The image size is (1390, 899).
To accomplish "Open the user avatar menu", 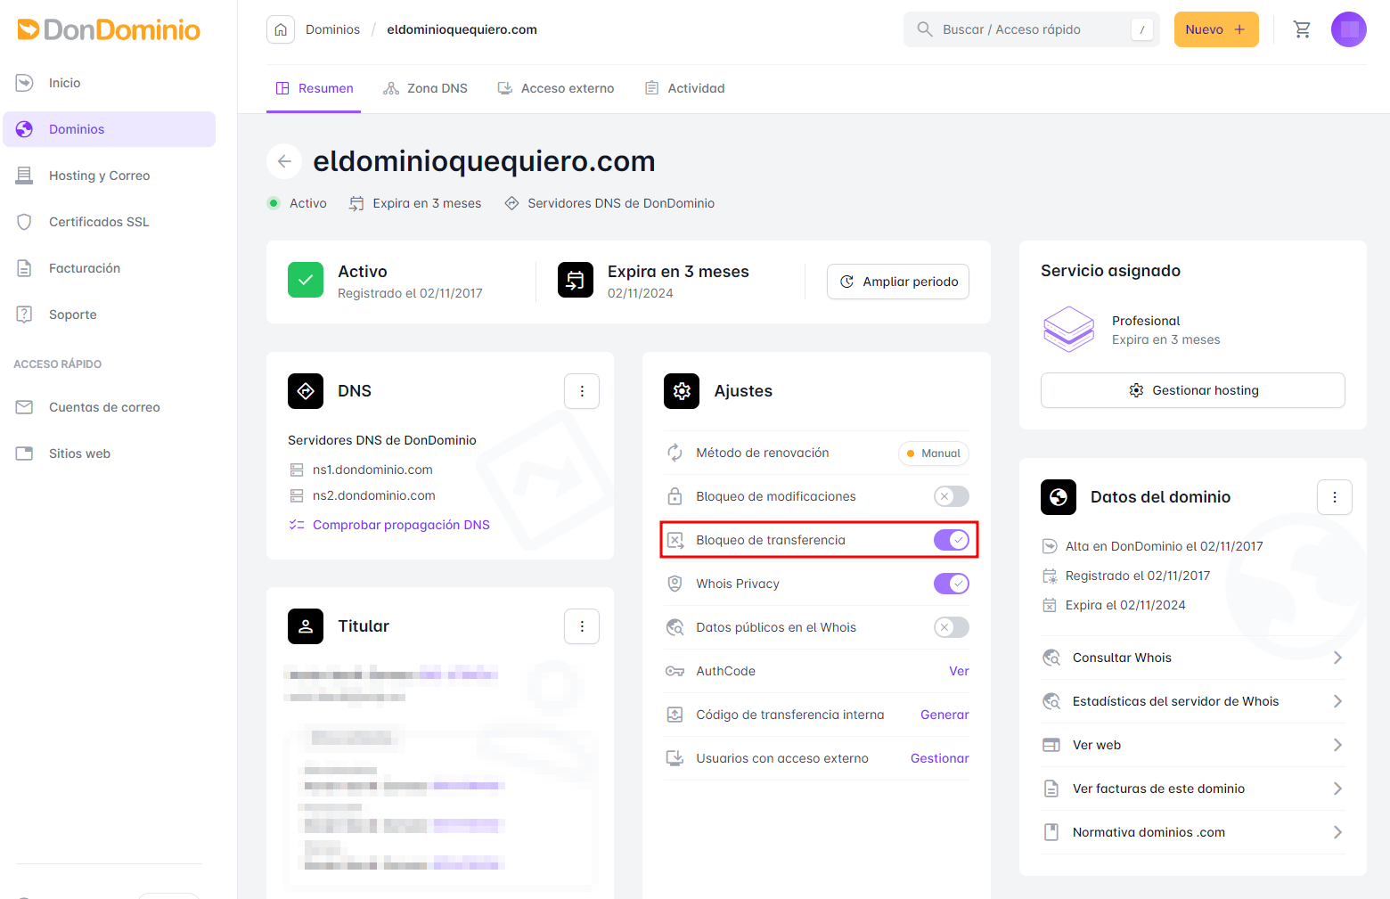I will tap(1348, 29).
